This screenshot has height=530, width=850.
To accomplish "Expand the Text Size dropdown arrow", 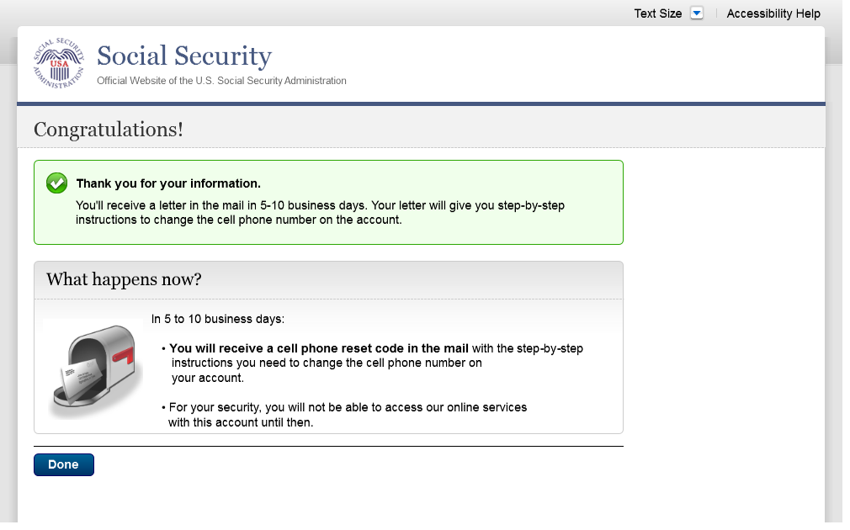I will [x=696, y=13].
